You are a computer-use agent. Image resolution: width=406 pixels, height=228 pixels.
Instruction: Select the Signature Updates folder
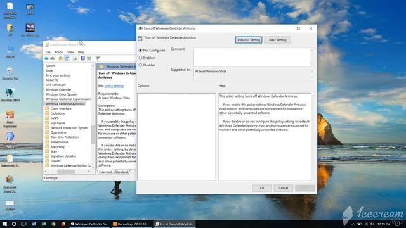coord(63,156)
